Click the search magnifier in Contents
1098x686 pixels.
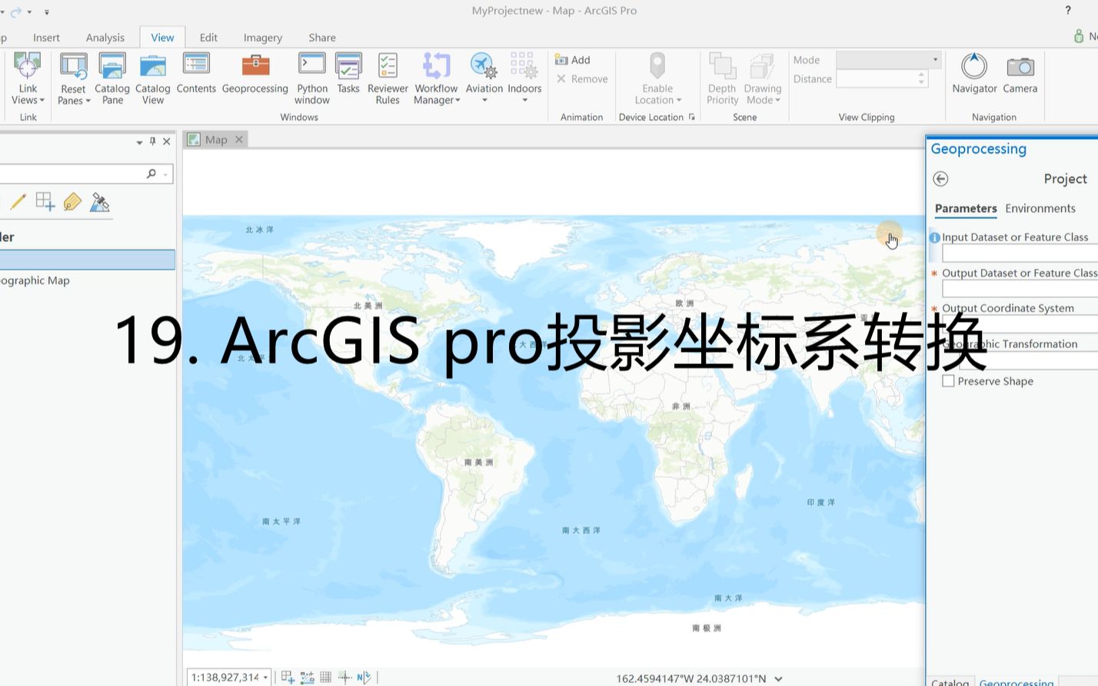pos(151,174)
